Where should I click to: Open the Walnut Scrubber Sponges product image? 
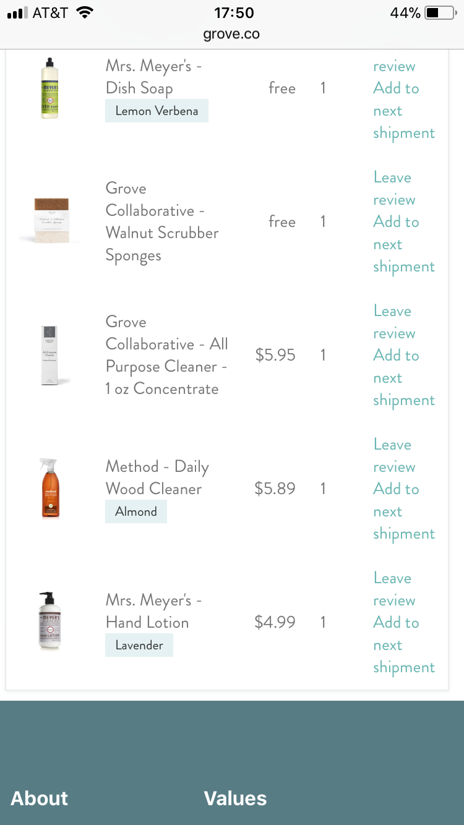[x=50, y=222]
